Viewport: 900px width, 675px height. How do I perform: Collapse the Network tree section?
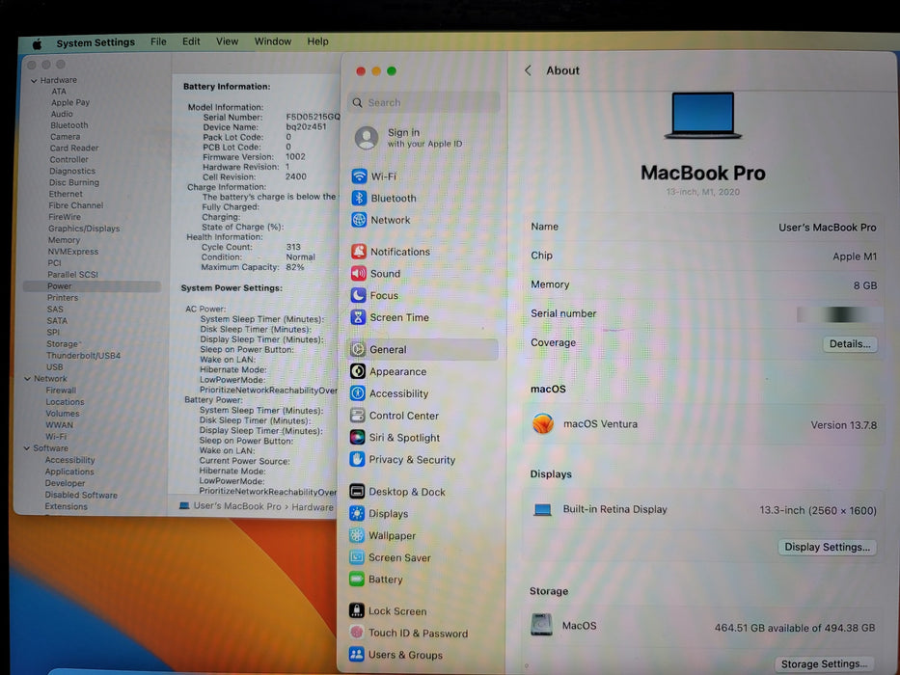point(28,379)
